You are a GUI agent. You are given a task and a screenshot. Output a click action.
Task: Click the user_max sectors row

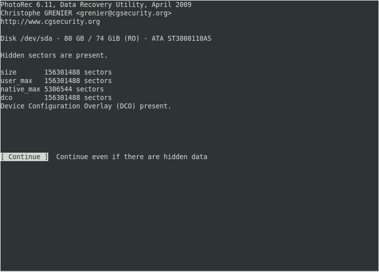(56, 81)
